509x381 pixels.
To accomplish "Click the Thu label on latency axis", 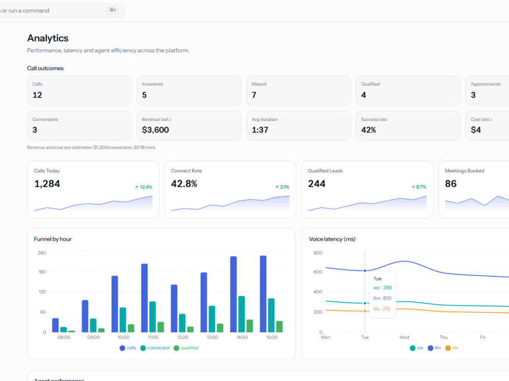I will tap(443, 337).
